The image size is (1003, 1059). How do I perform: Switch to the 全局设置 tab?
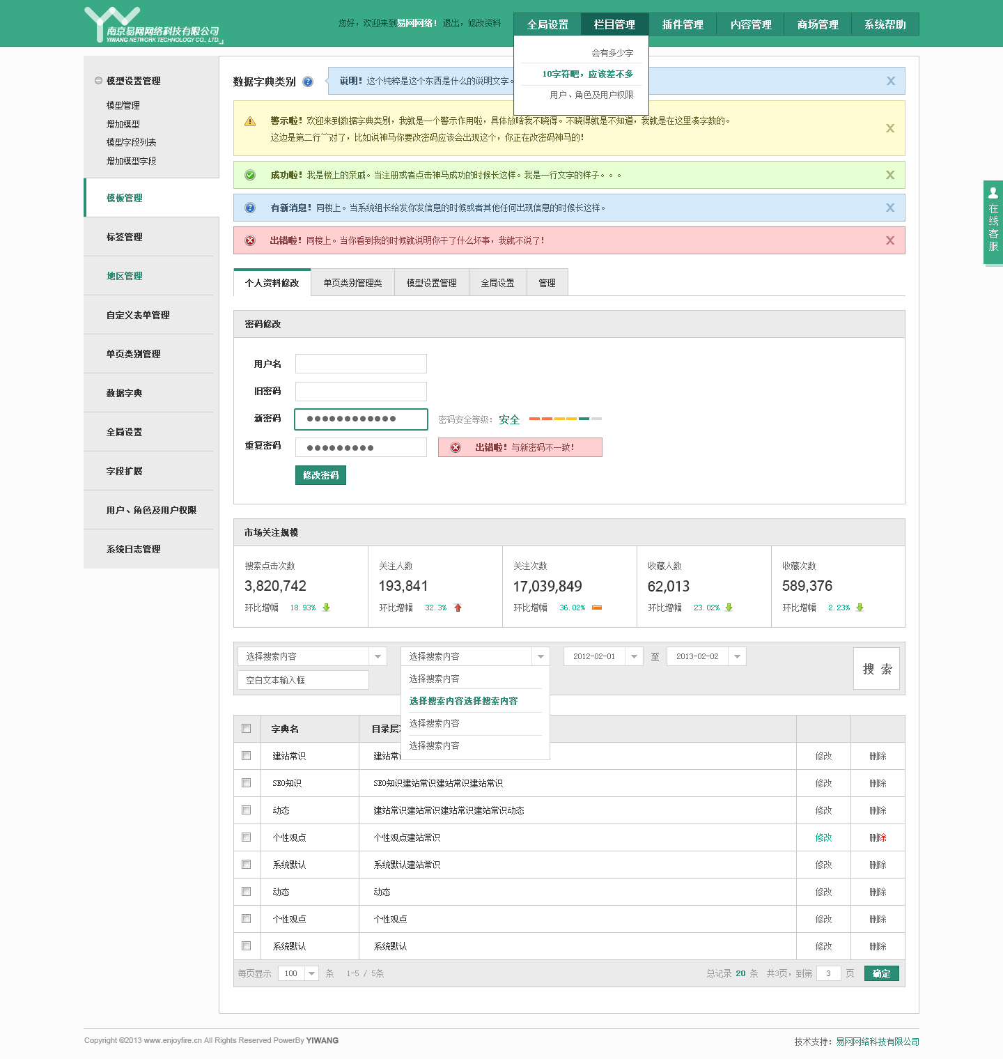497,283
